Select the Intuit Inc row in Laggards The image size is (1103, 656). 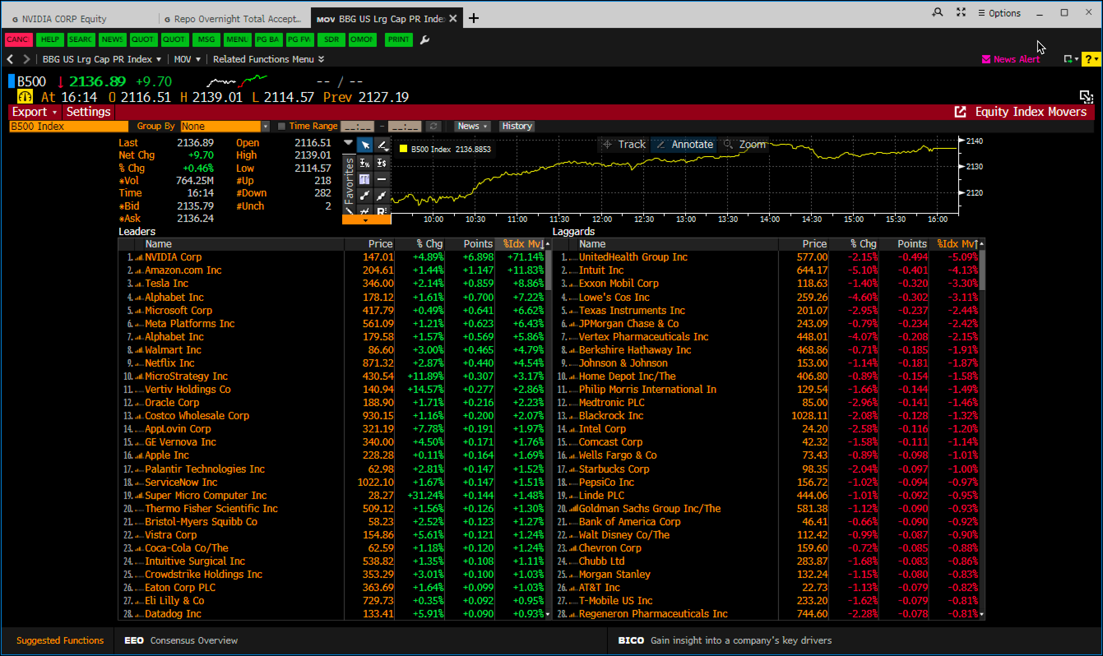765,270
